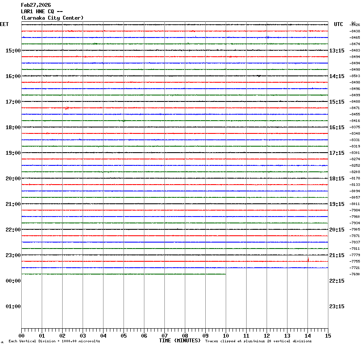Select the 15:00 EET time label
This screenshot has height=347, width=362.
[13, 51]
